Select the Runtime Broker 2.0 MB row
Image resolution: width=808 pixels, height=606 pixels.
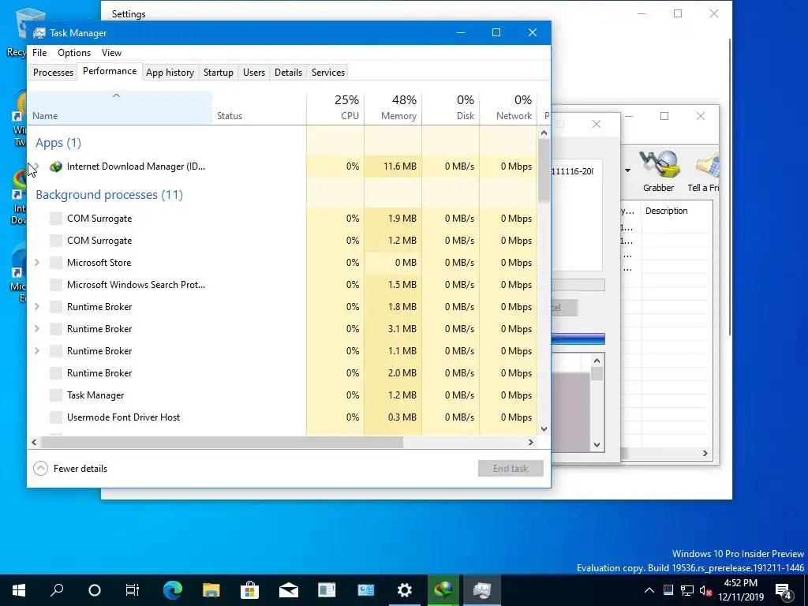282,373
